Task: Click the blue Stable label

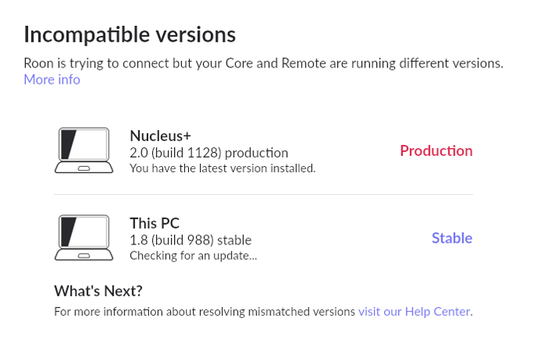Action: pyautogui.click(x=452, y=238)
